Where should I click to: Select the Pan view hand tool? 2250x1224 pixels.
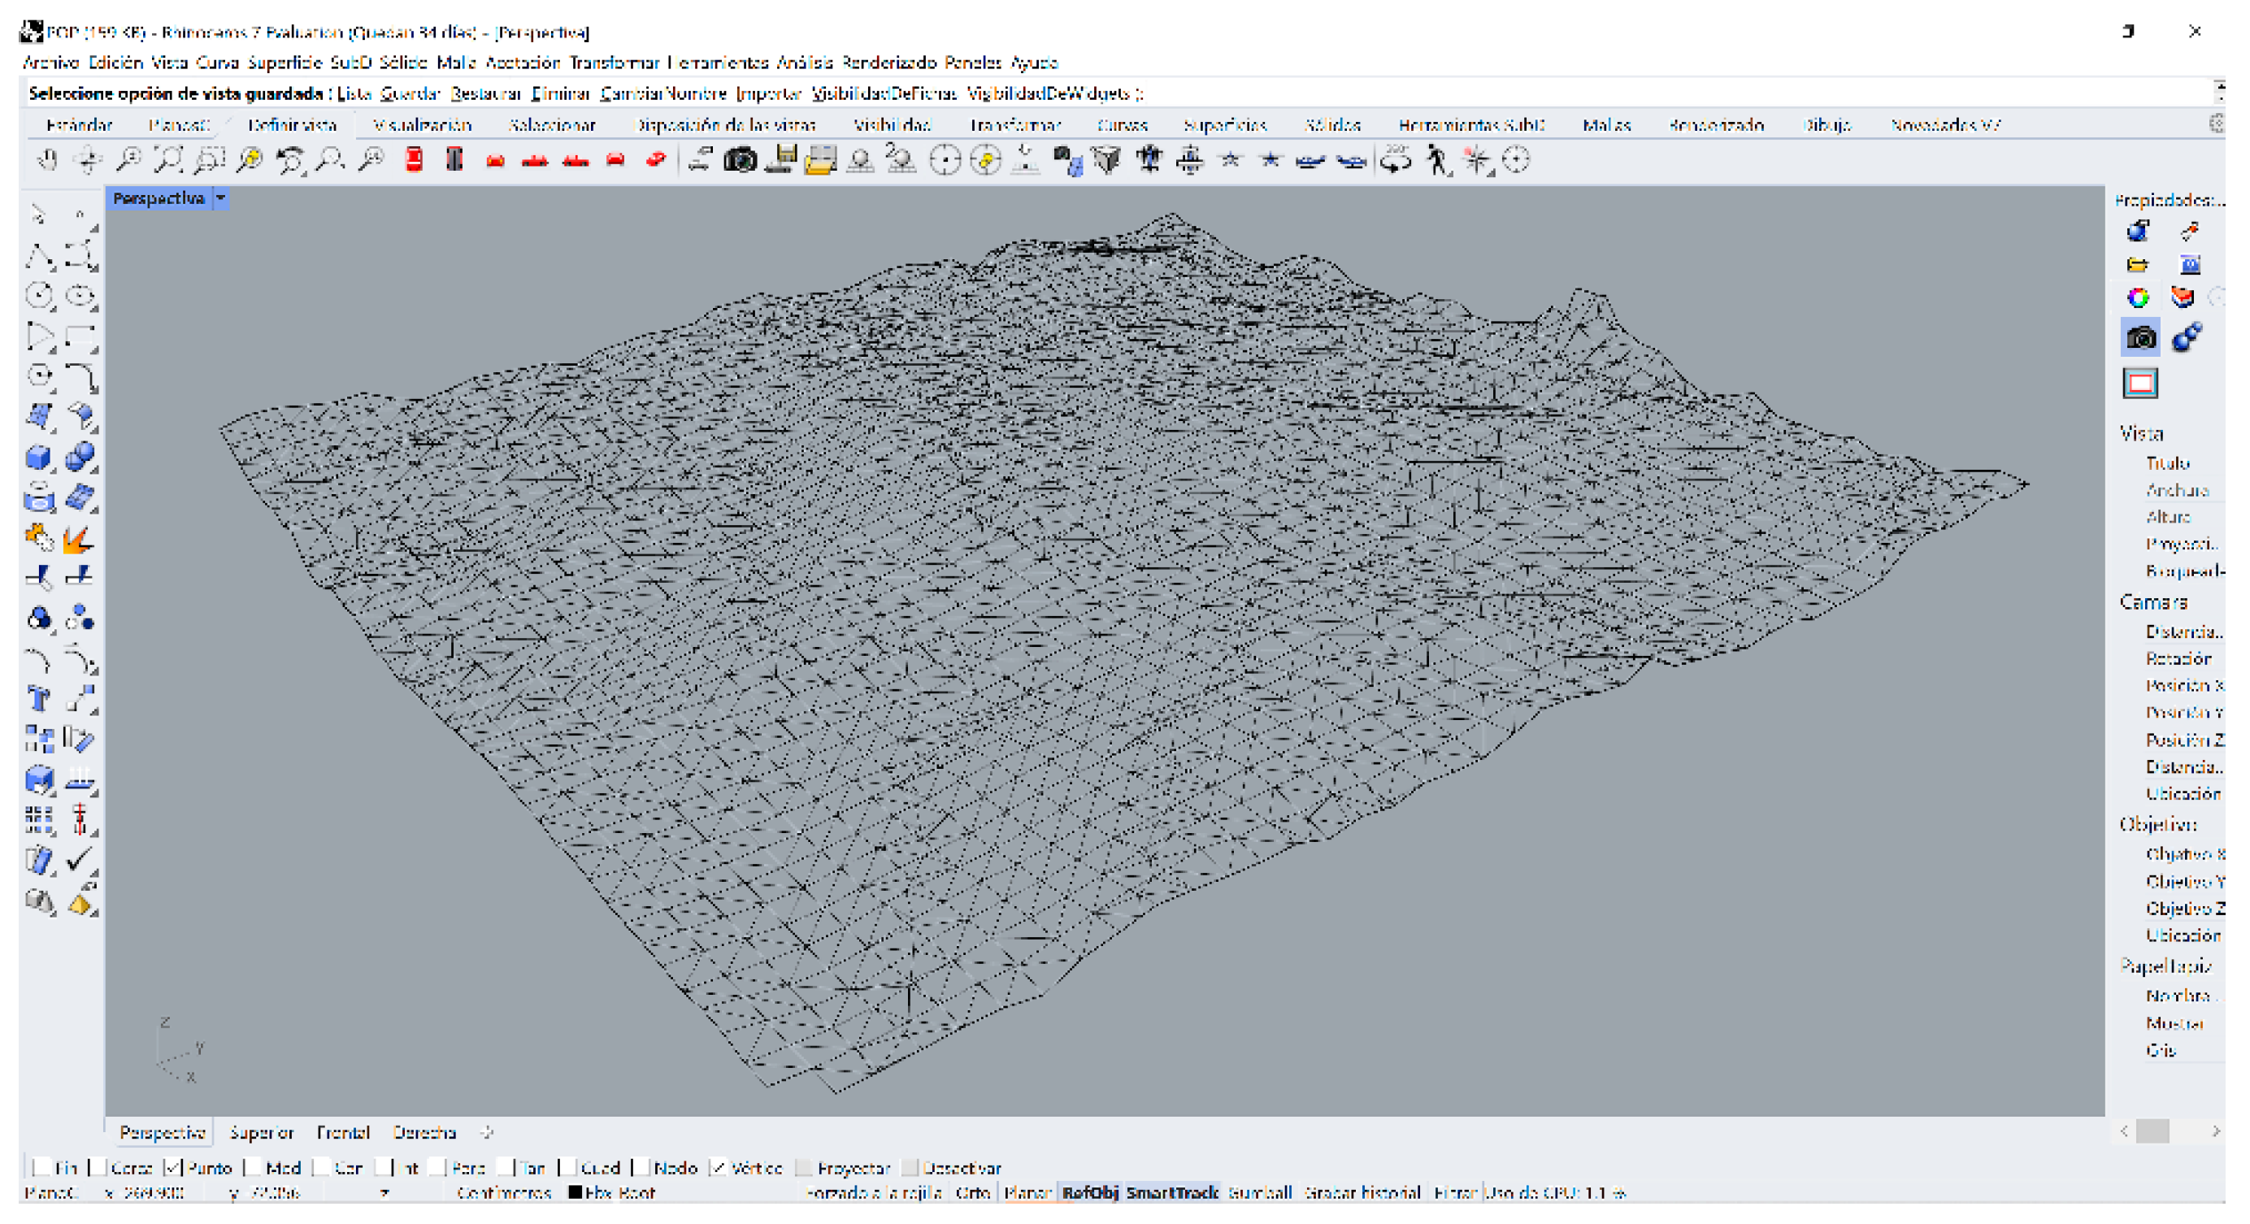(x=46, y=160)
